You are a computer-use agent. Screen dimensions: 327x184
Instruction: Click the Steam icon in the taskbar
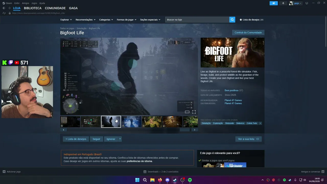click(175, 180)
